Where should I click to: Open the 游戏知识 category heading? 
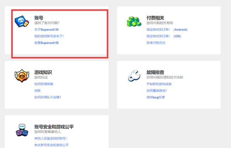coord(43,72)
